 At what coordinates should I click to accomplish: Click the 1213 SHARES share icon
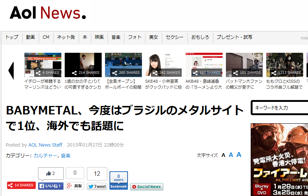274,73
